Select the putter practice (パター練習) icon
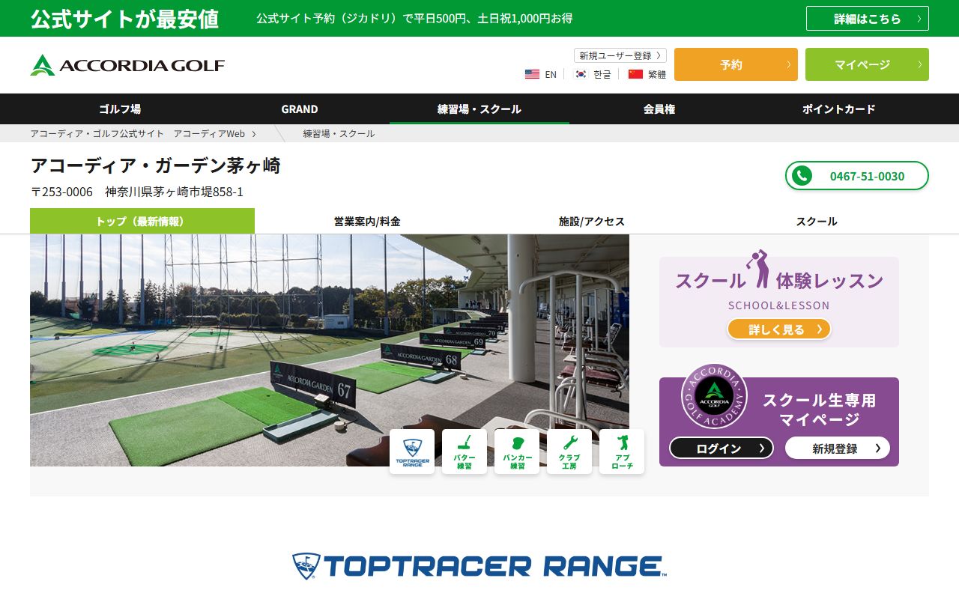The width and height of the screenshot is (959, 599). (x=465, y=451)
